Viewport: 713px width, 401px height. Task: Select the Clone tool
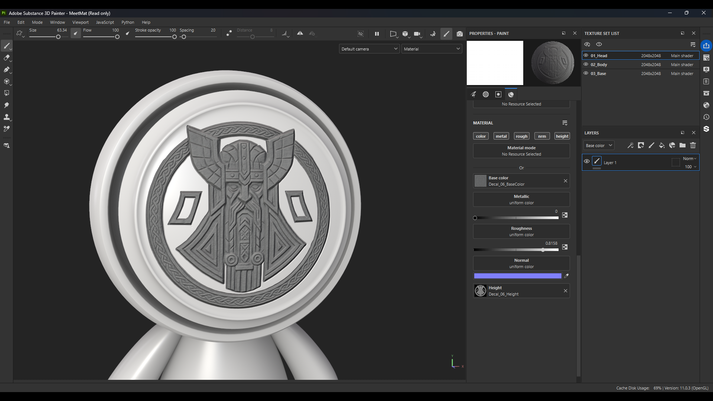(x=6, y=117)
